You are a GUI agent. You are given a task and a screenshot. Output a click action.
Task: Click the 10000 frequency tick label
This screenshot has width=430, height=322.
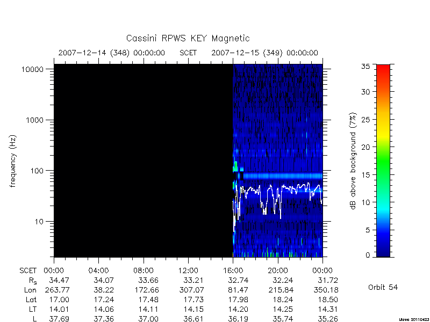click(x=33, y=70)
